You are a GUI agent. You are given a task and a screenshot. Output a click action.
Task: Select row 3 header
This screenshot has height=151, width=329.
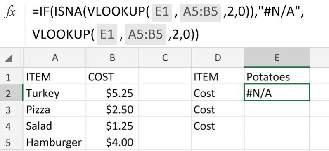8,110
